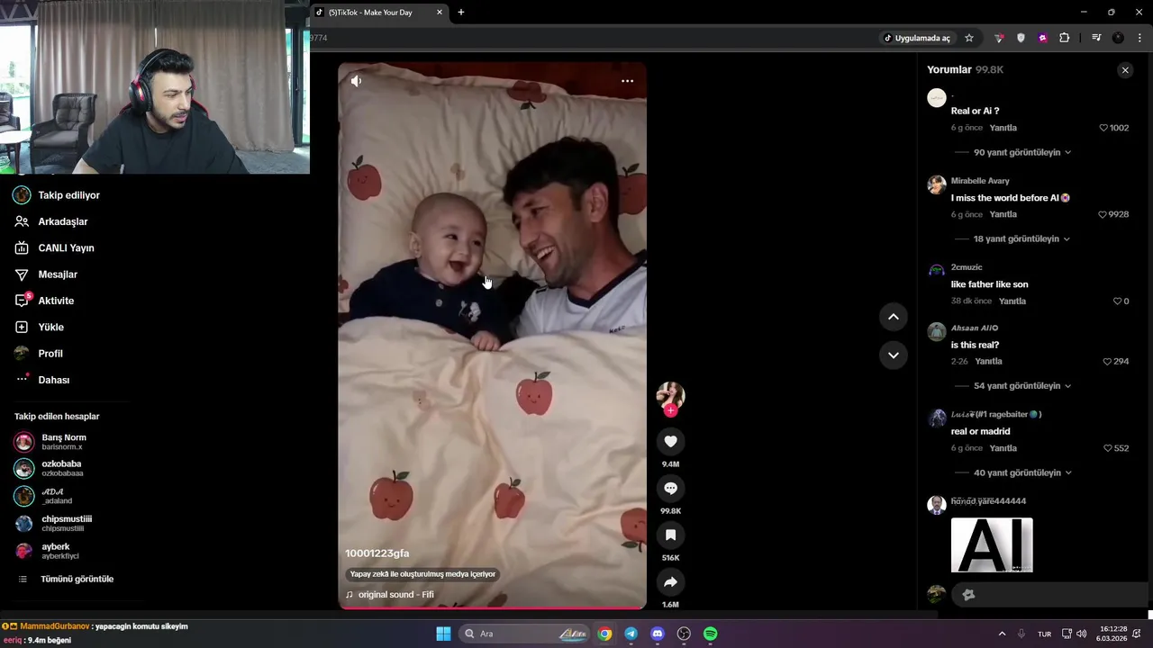Open the "original sound - Fifi" link

(x=395, y=595)
